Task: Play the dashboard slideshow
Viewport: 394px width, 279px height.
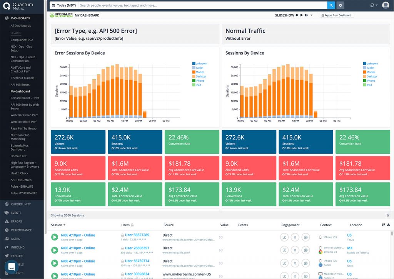Action: (302, 15)
